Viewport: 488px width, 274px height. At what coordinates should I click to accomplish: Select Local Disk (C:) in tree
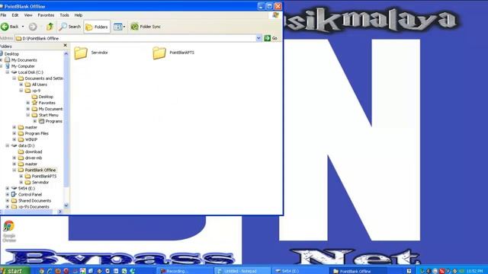click(x=30, y=72)
